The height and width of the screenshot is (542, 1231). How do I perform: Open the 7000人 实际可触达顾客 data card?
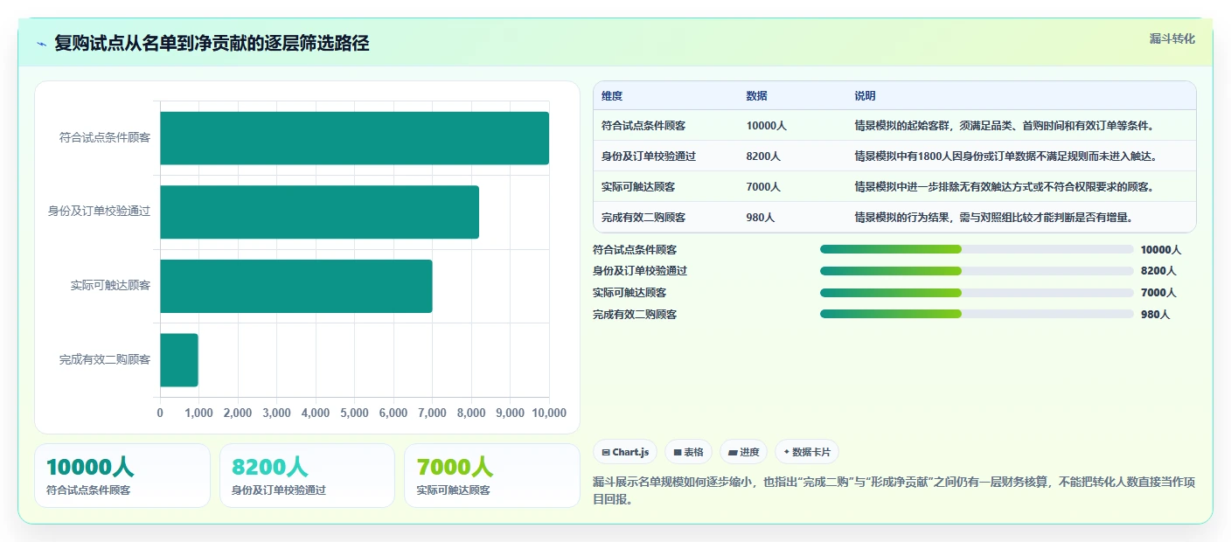pos(492,476)
